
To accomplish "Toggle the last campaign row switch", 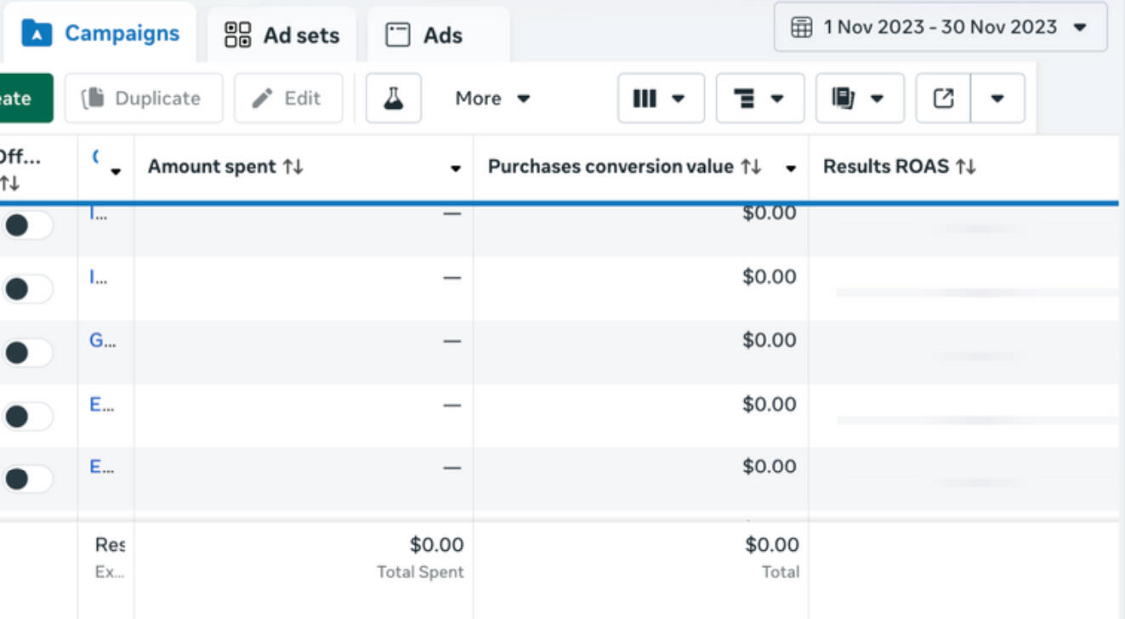I will [26, 479].
